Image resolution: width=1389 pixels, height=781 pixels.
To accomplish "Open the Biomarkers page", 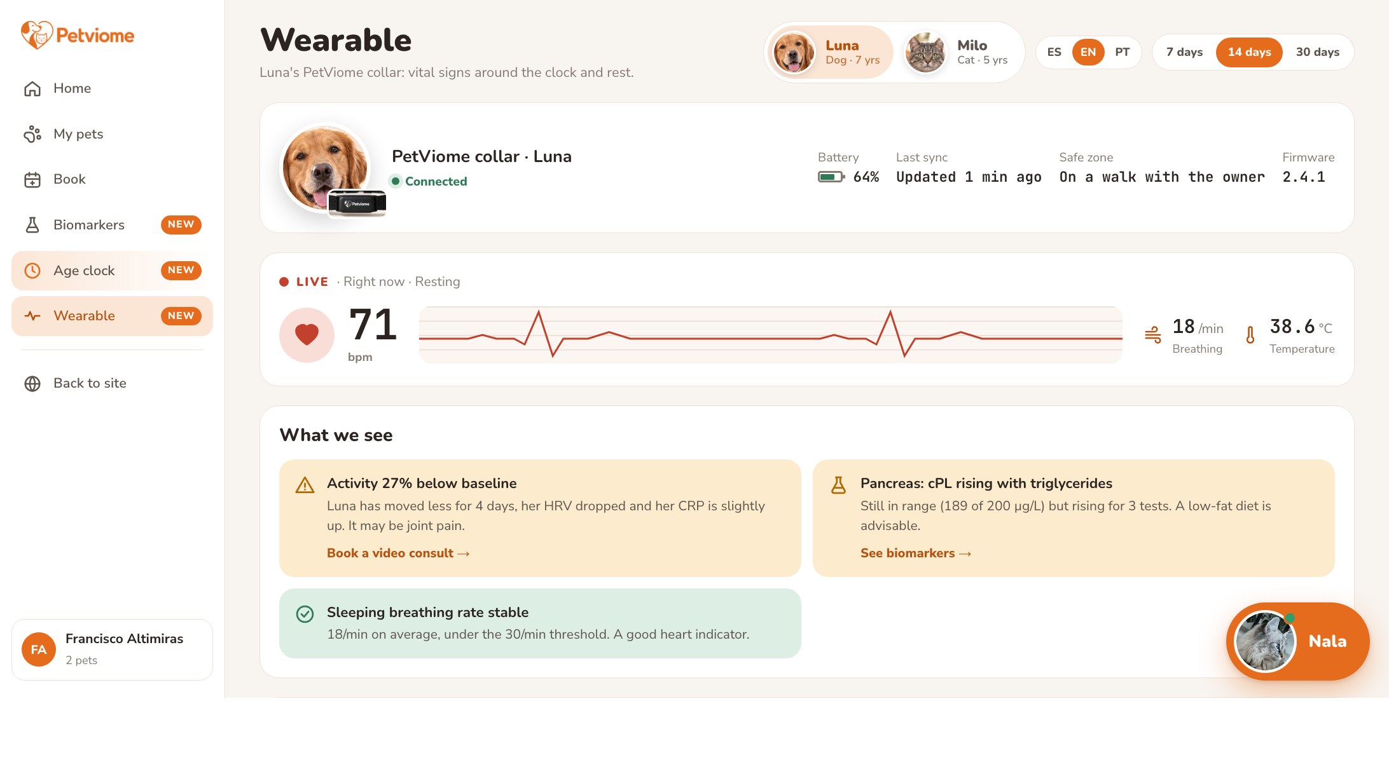I will click(112, 225).
